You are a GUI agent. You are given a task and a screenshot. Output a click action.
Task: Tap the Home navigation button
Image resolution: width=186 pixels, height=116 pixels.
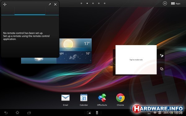click(x=17, y=113)
